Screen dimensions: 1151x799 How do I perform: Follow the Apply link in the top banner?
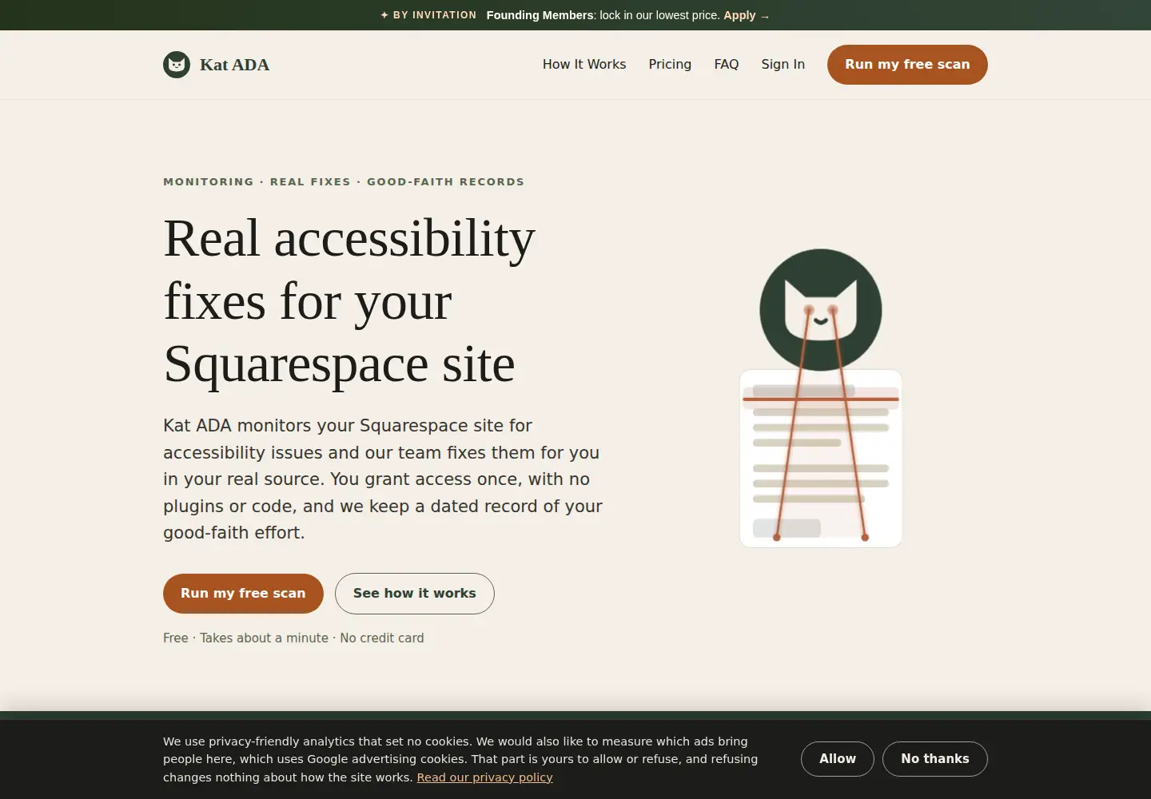(x=746, y=15)
